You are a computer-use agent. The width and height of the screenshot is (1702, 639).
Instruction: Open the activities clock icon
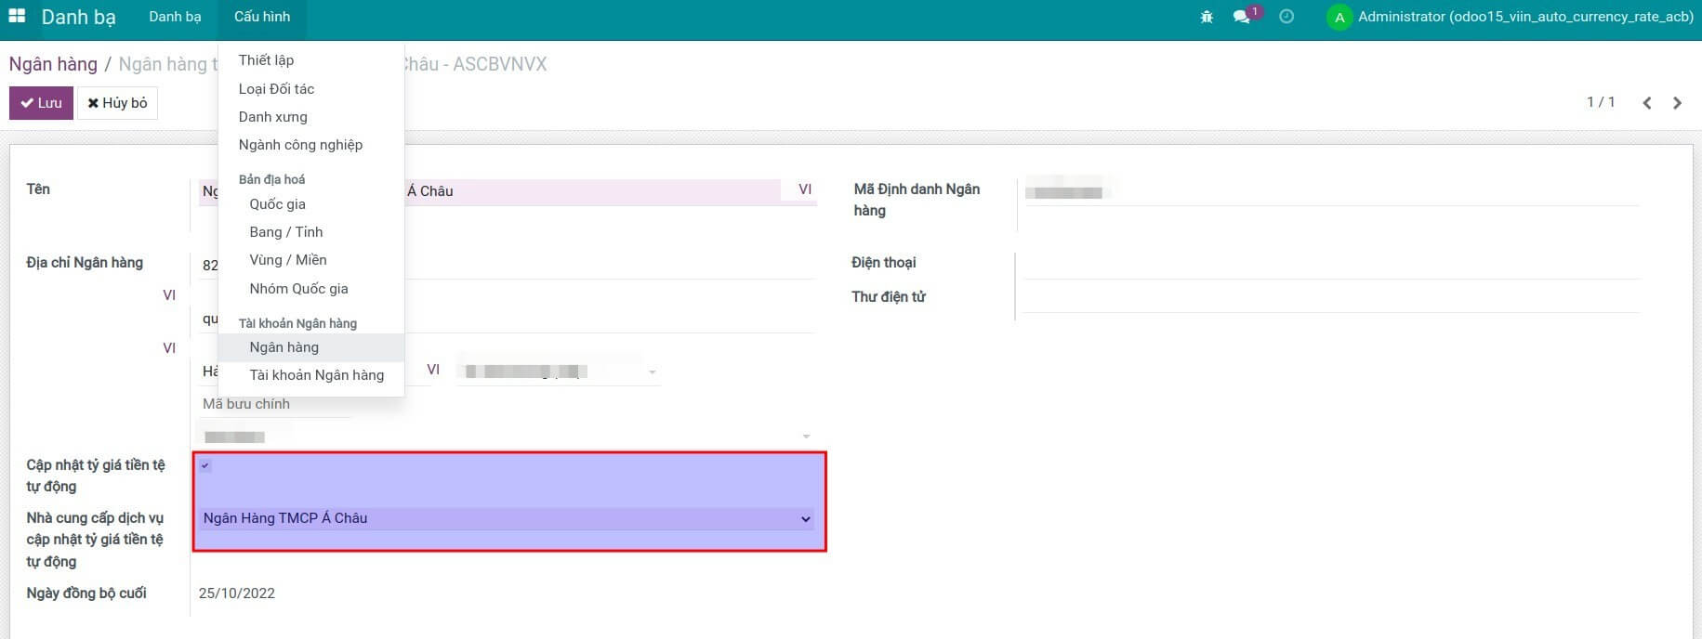coord(1286,17)
